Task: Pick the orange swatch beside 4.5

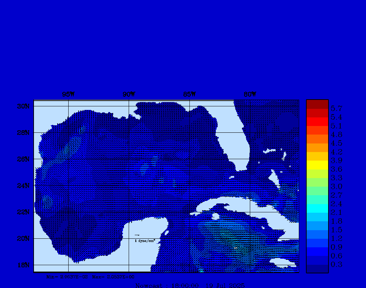Action: 317,139
